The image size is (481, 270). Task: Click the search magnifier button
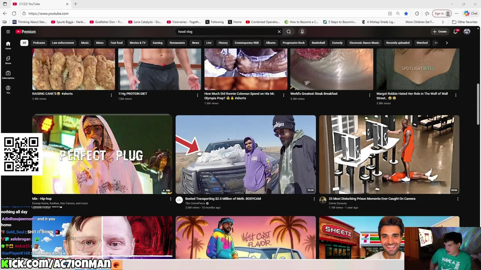289,31
